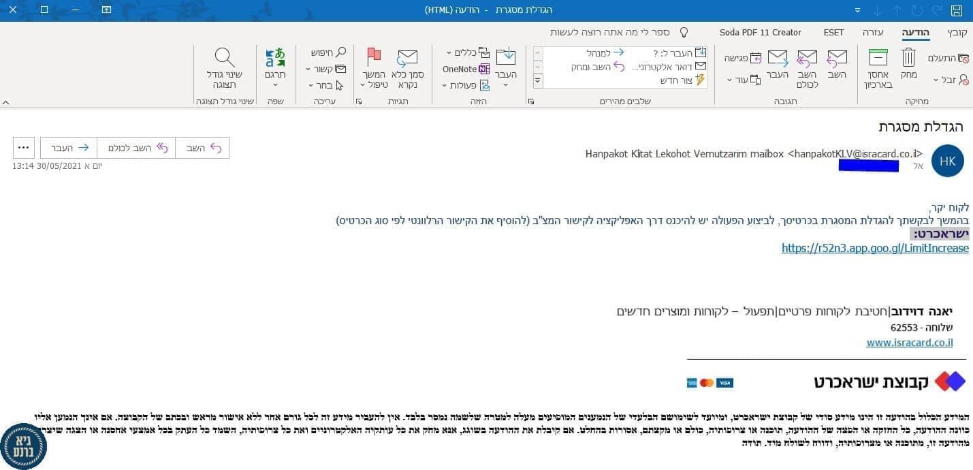Open the Rules (כללים) dropdown
This screenshot has width=973, height=470.
[468, 52]
